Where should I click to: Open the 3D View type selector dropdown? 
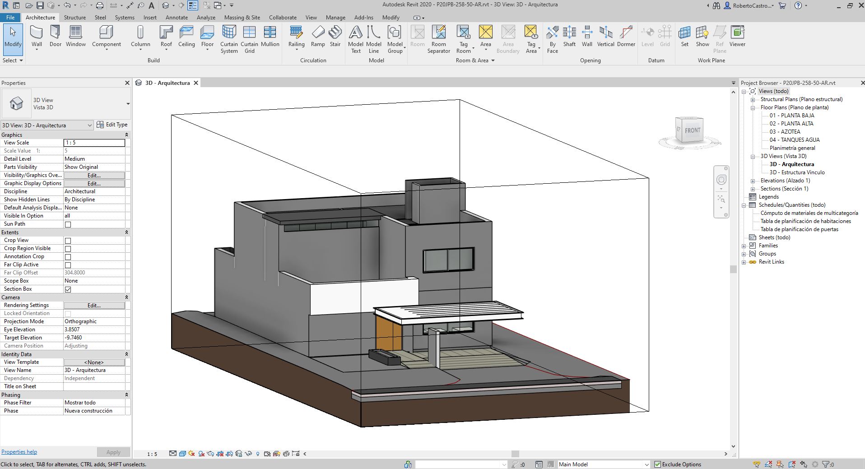point(128,104)
